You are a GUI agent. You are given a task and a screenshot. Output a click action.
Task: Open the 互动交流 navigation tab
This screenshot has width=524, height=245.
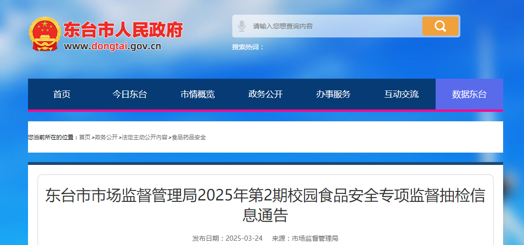pos(401,94)
